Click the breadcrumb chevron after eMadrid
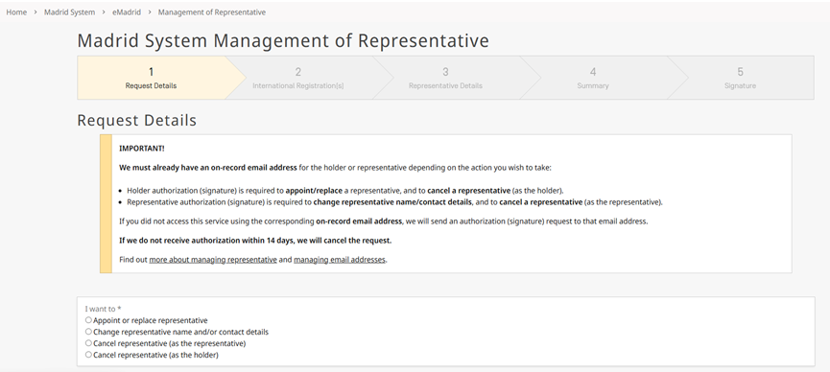The height and width of the screenshot is (372, 830). (x=150, y=12)
